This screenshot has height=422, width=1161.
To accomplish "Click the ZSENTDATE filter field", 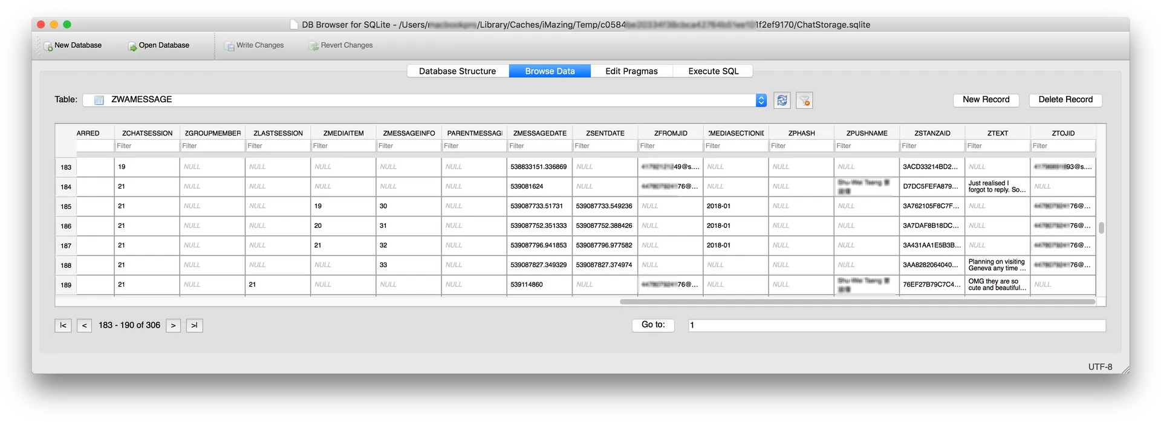I will (x=605, y=146).
